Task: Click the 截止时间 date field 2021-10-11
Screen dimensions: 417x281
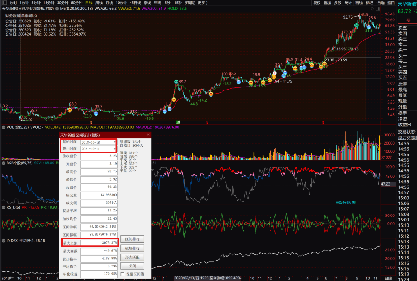Action: pyautogui.click(x=96, y=149)
